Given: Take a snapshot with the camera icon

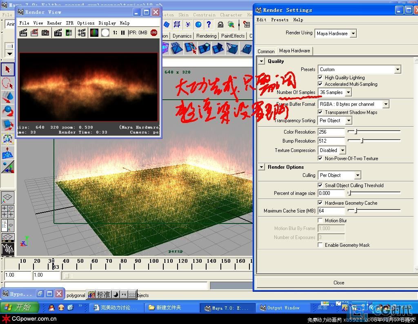Looking at the screenshot, I should click(45, 33).
